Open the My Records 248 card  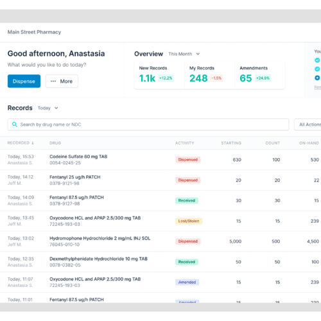(210, 75)
